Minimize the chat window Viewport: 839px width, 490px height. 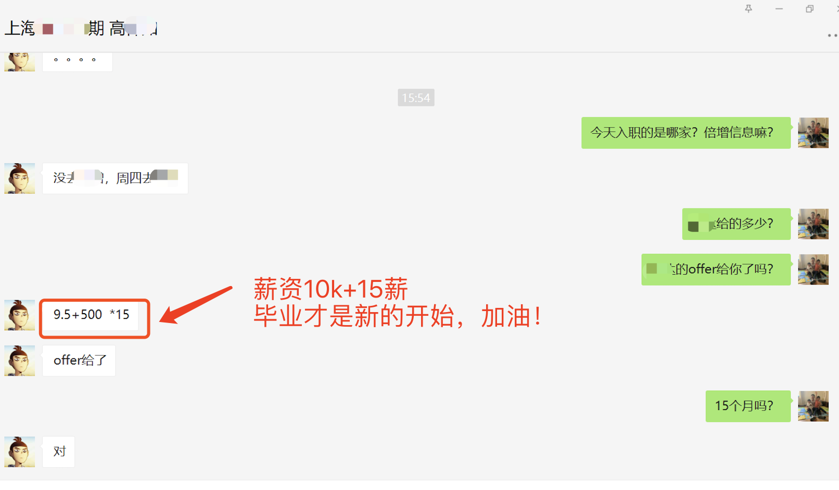(779, 8)
